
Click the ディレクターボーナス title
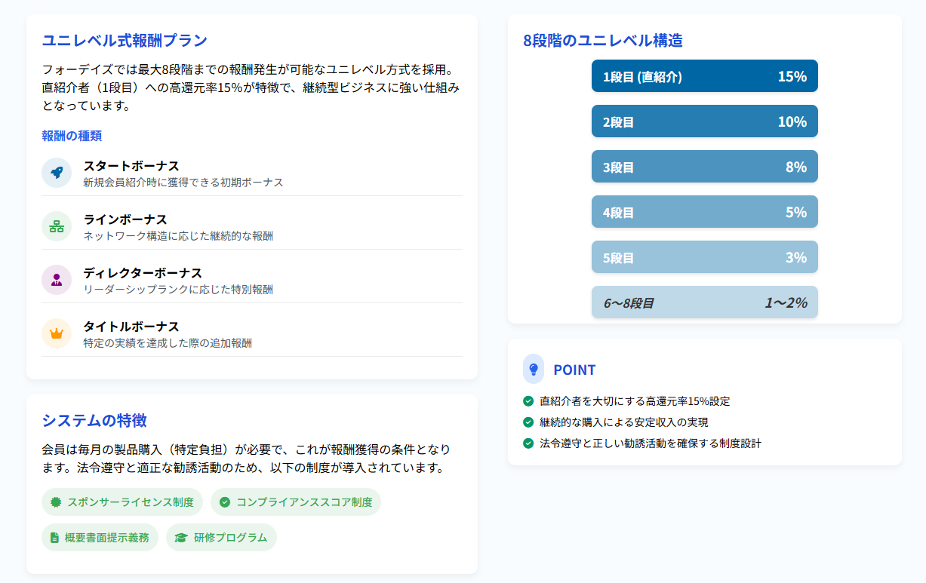143,273
